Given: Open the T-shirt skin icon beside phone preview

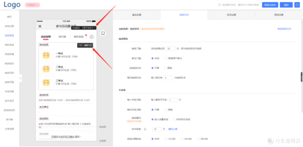Looking at the screenshot, I should pyautogui.click(x=103, y=33).
